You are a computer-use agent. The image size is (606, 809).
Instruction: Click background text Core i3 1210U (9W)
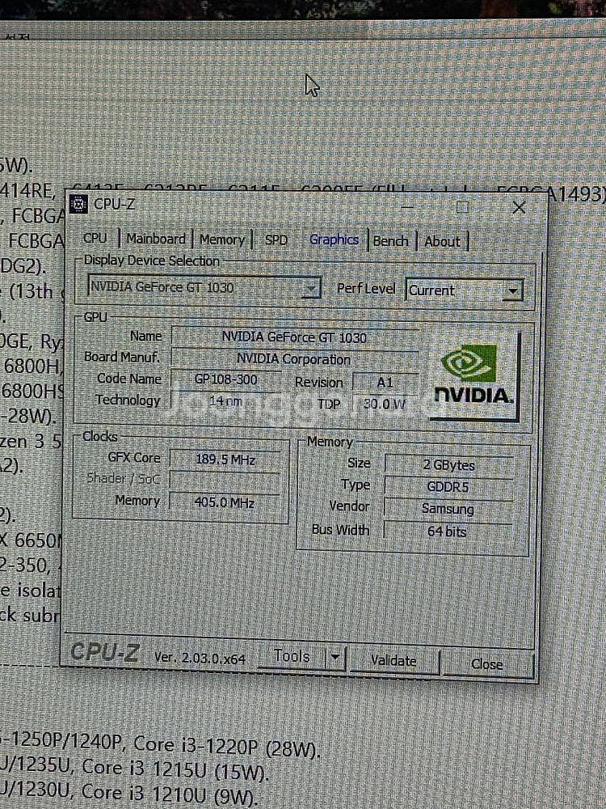point(170,794)
